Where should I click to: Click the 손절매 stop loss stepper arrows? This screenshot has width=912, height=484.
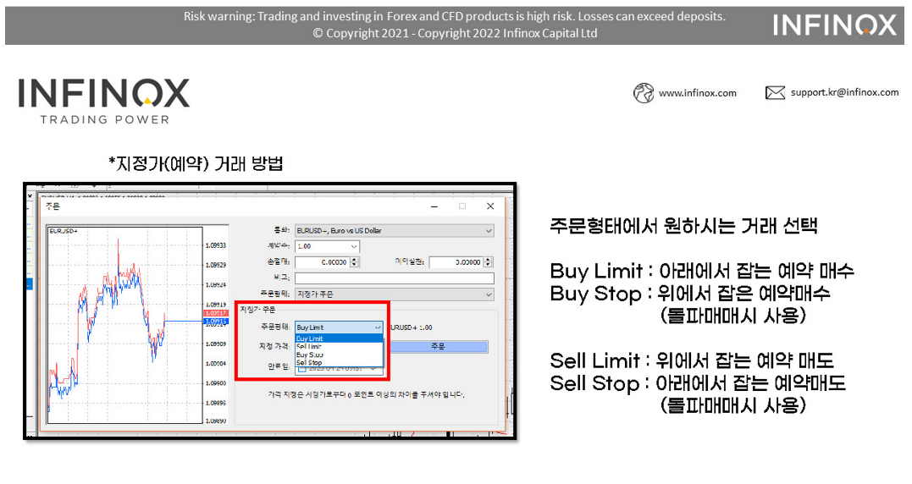[x=355, y=262]
